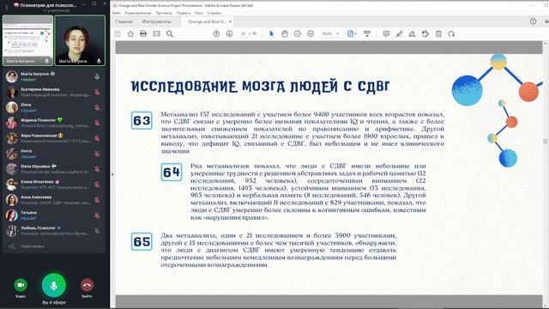Select participant Вера Романовская
Image resolution: width=549 pixels, height=309 pixels.
click(53, 138)
